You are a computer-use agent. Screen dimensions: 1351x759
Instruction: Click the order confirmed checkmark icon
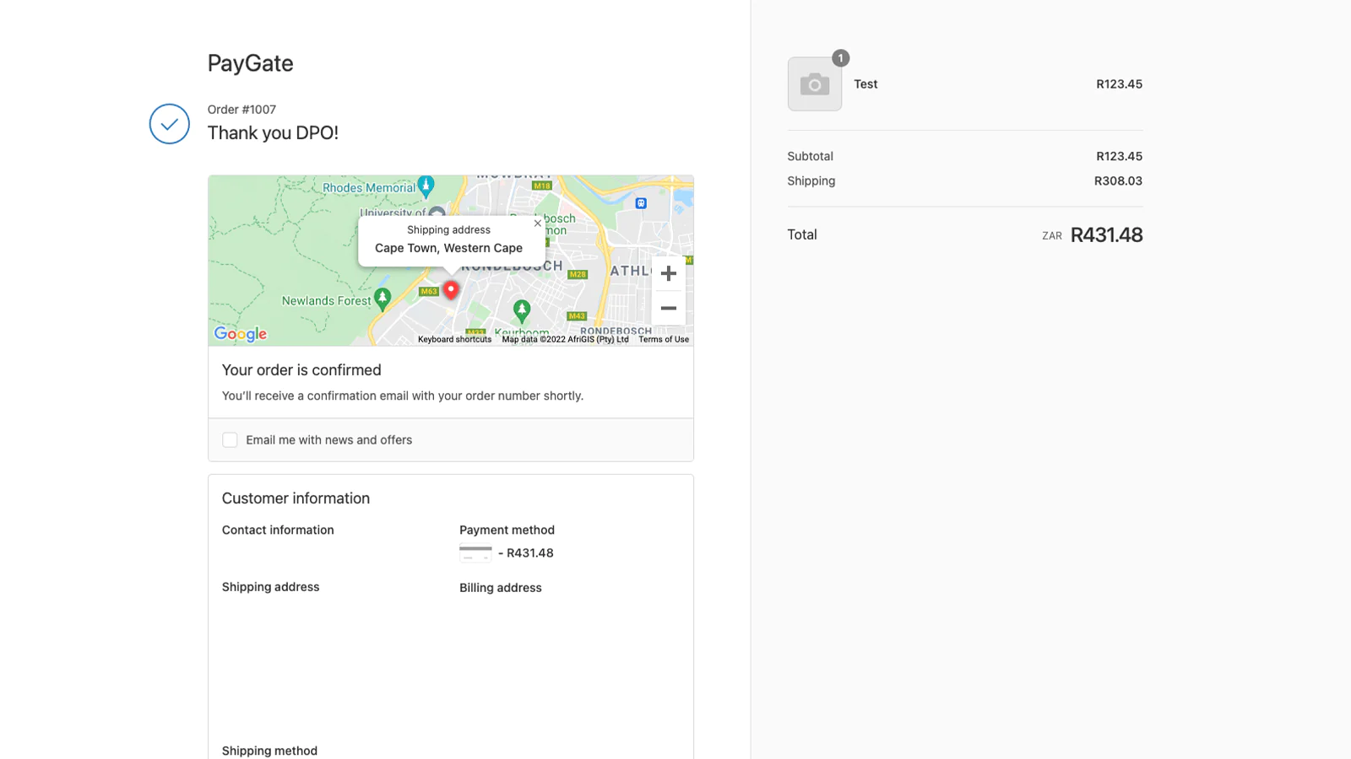coord(170,124)
